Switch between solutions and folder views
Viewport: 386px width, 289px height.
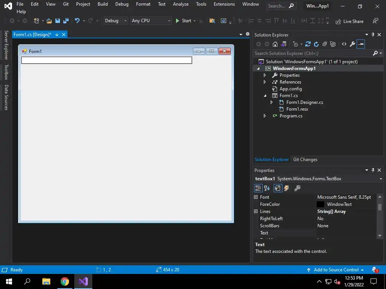(283, 44)
